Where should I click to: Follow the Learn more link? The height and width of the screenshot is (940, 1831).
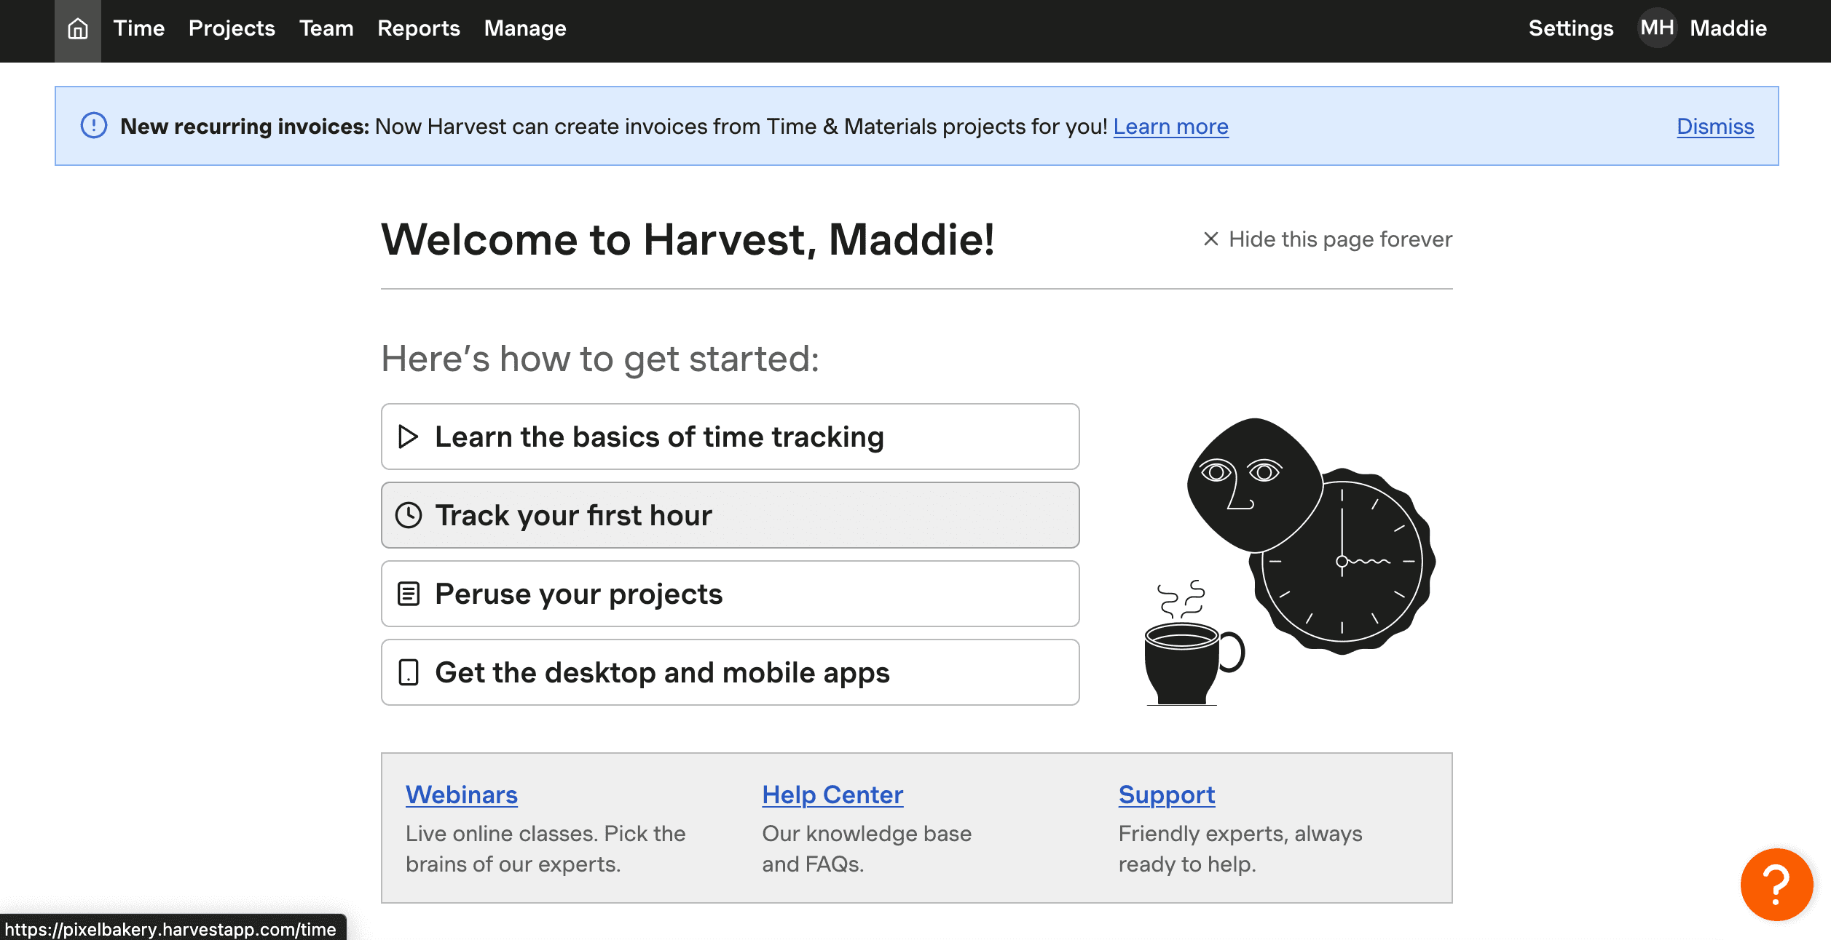tap(1171, 127)
